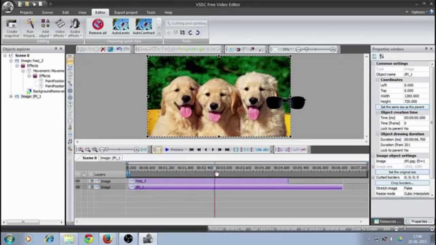The image size is (436, 245).
Task: Click the undo arrow in the toolbar
Action: pos(118,49)
